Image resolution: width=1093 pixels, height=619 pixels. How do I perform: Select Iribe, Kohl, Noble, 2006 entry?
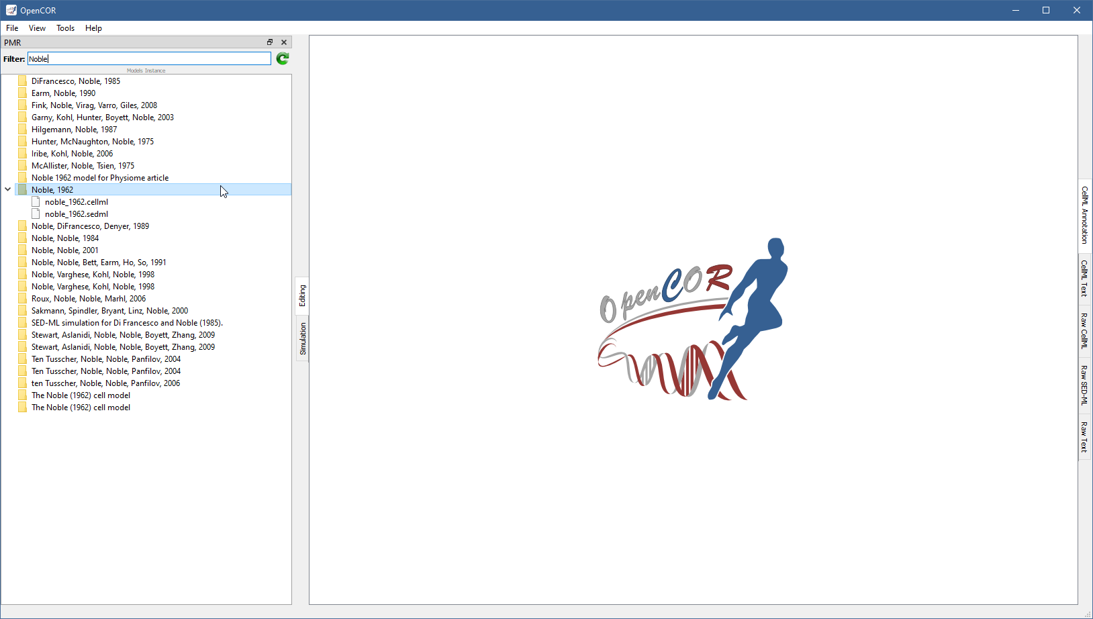tap(72, 154)
